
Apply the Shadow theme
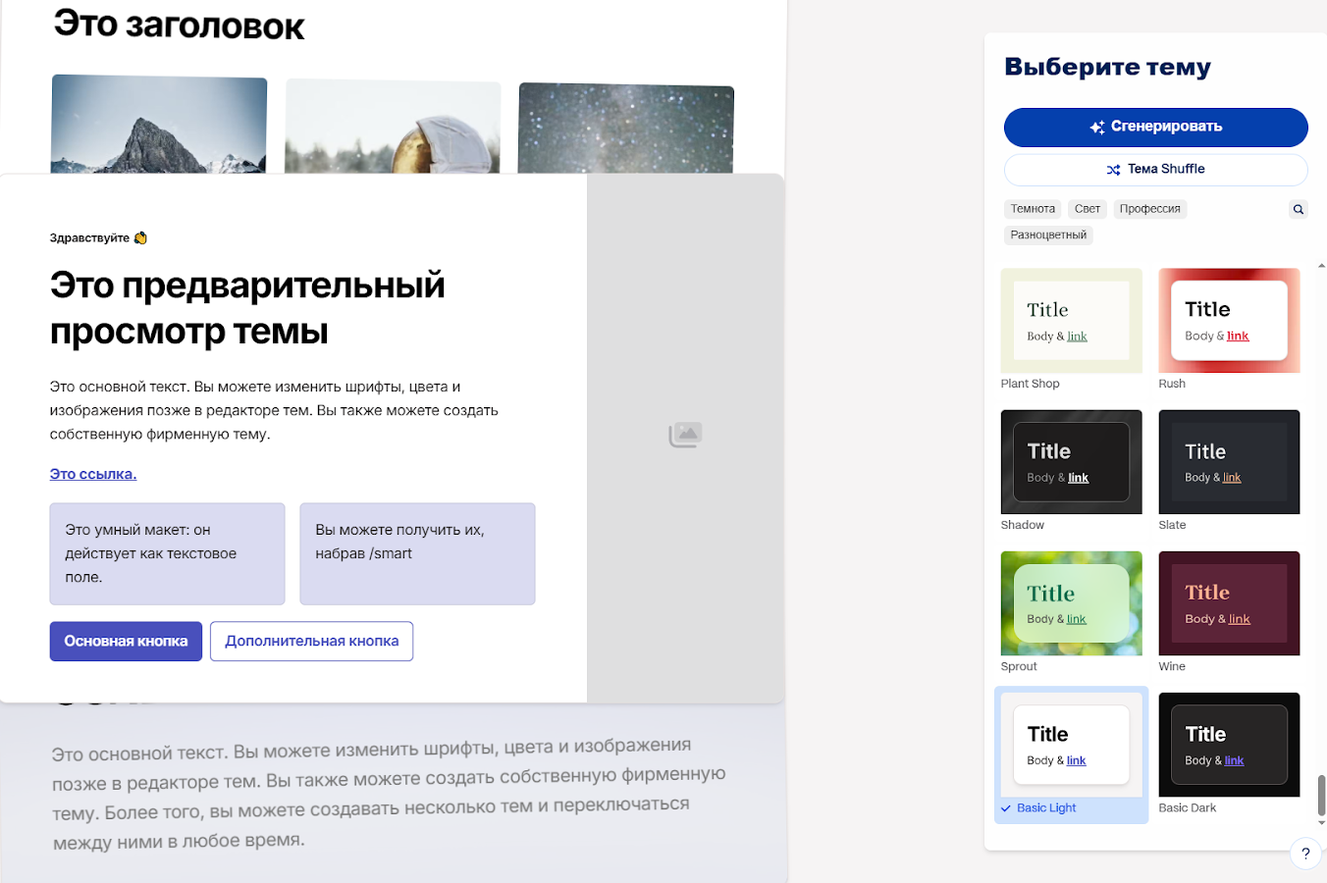point(1071,462)
